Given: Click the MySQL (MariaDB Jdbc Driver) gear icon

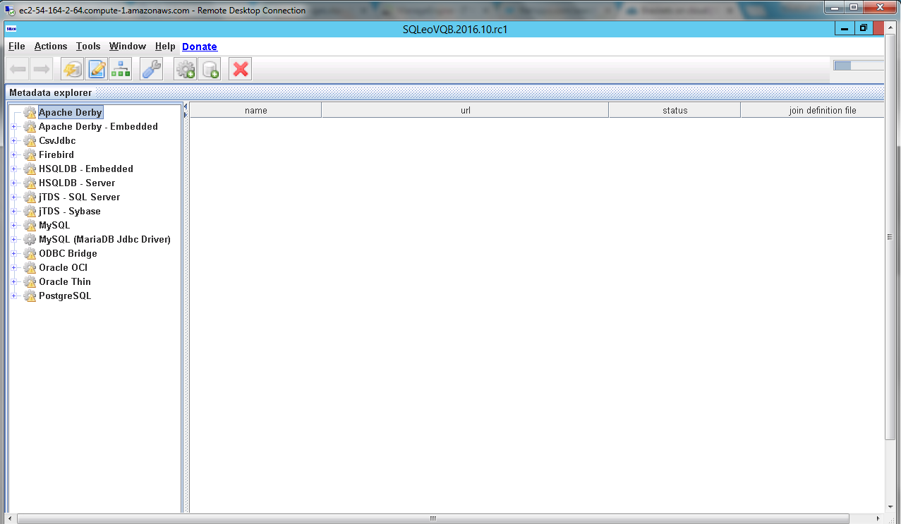Looking at the screenshot, I should click(30, 240).
